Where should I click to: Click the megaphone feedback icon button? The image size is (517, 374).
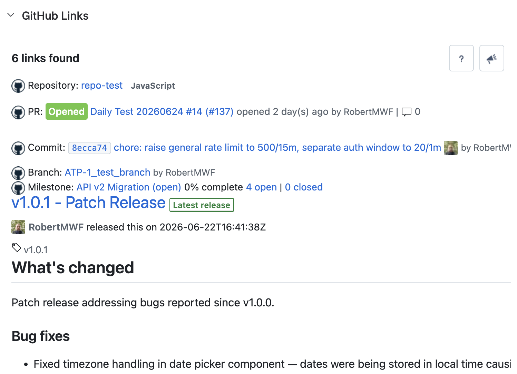click(491, 58)
